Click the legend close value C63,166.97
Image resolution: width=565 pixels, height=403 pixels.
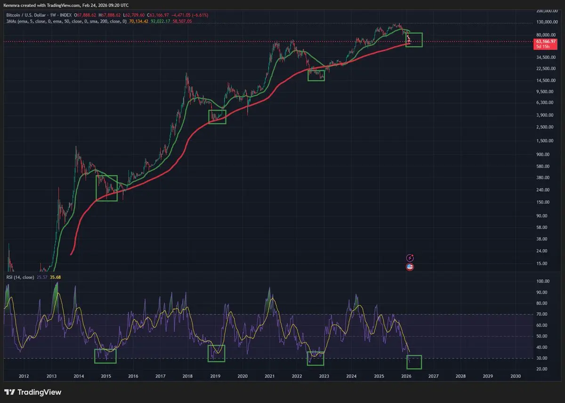(x=158, y=15)
